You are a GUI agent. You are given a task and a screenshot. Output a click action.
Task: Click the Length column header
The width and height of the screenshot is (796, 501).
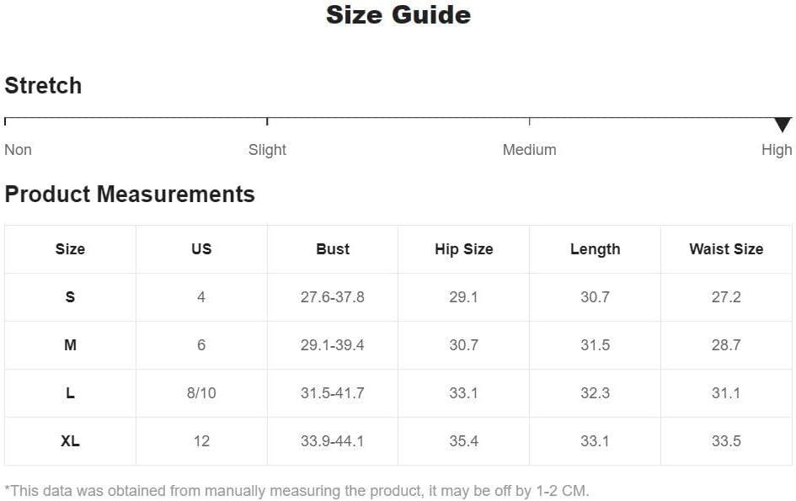coord(595,249)
